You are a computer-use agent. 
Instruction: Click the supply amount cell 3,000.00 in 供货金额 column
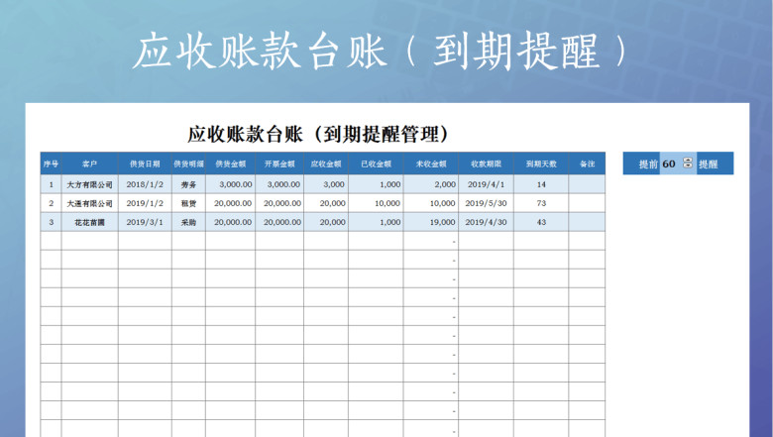(x=230, y=184)
